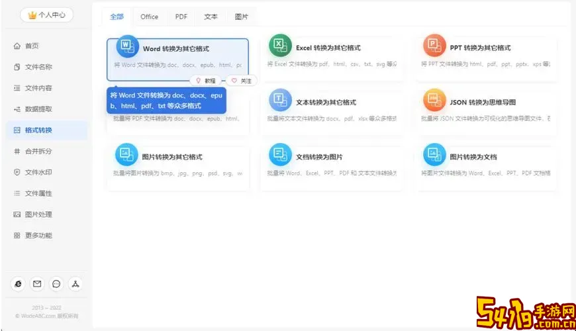Click the home icon beside 首页
The width and height of the screenshot is (576, 331).
click(x=17, y=46)
